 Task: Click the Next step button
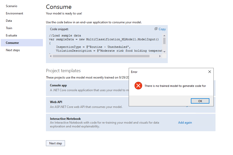pos(55,143)
